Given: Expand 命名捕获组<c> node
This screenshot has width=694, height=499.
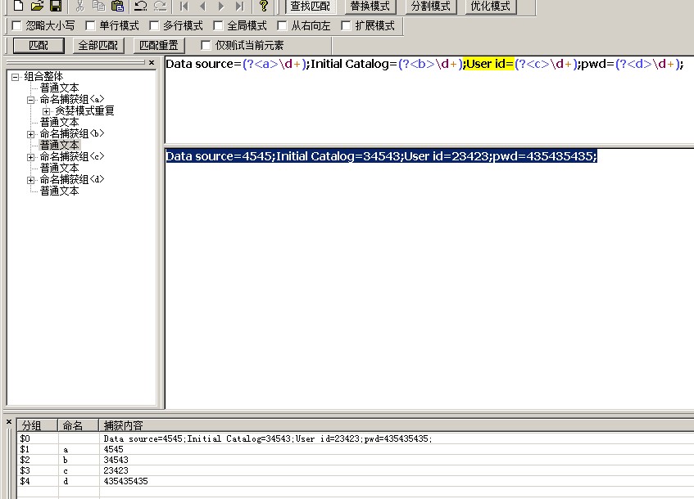Looking at the screenshot, I should coord(30,157).
